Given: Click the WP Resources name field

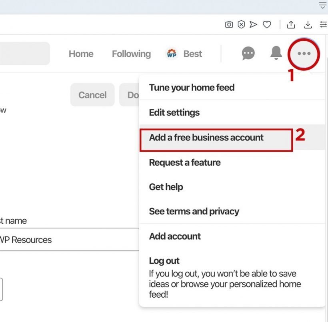Looking at the screenshot, I should coord(69,240).
